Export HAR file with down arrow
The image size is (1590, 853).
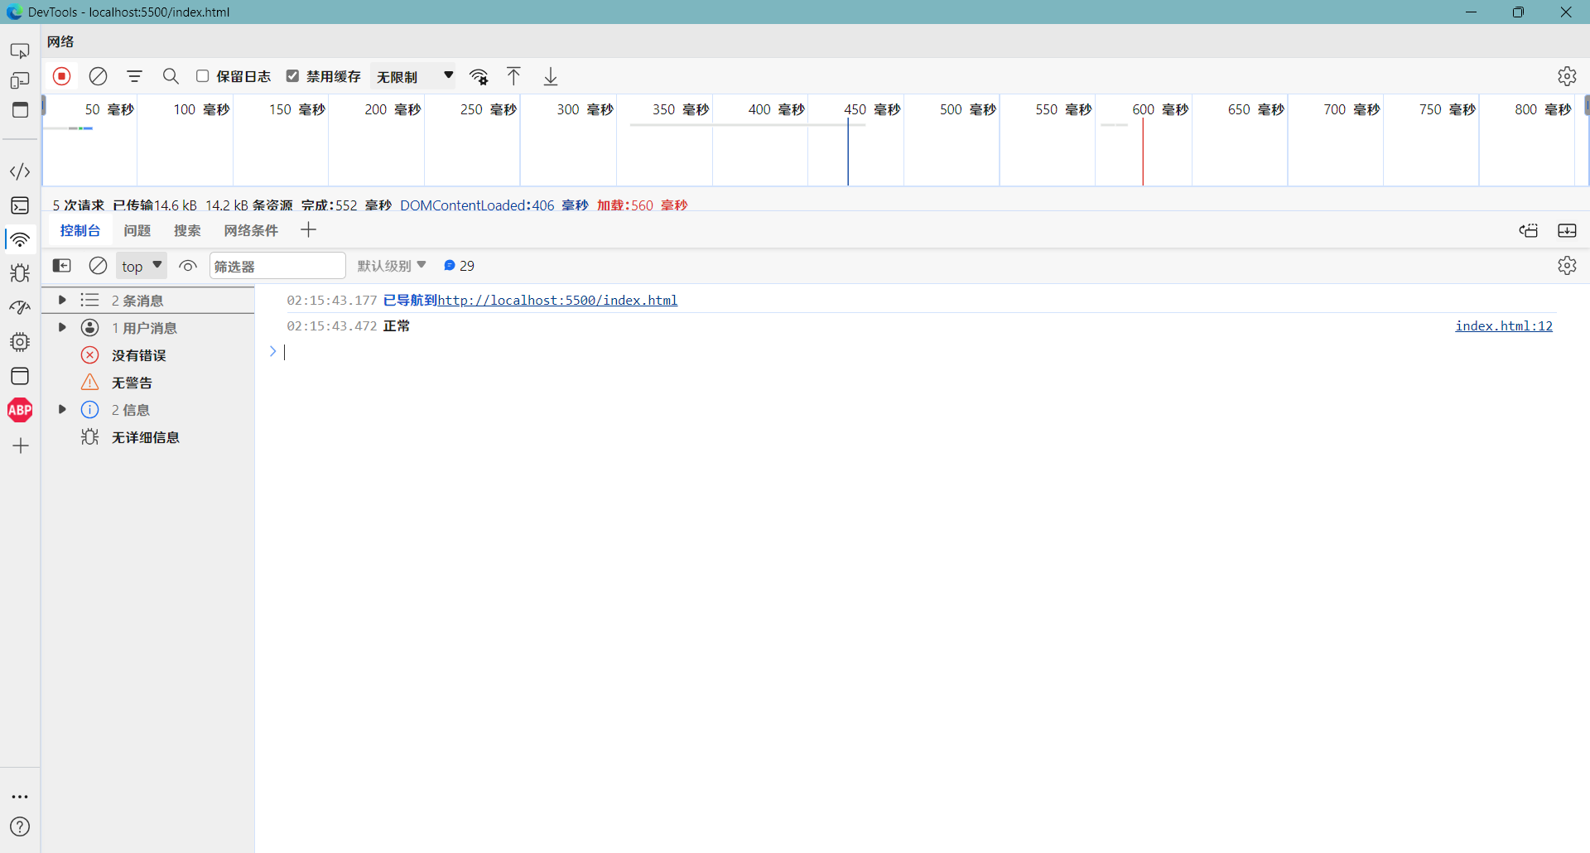551,76
